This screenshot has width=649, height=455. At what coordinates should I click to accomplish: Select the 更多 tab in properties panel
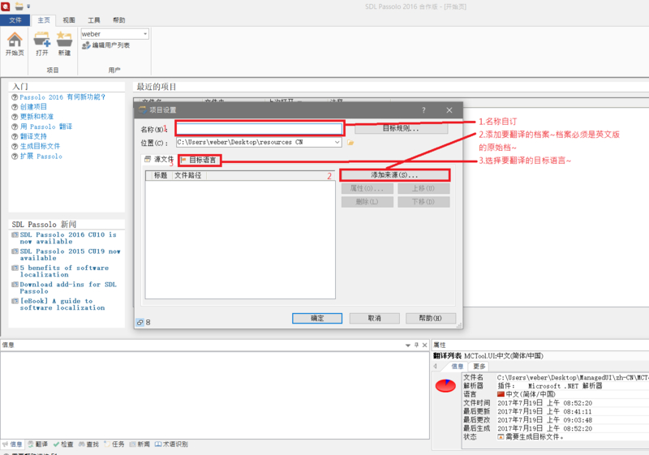[479, 366]
